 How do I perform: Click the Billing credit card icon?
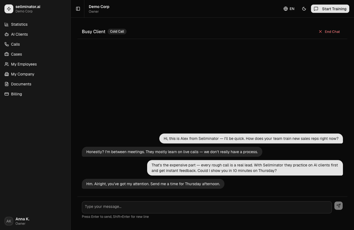tap(7, 94)
